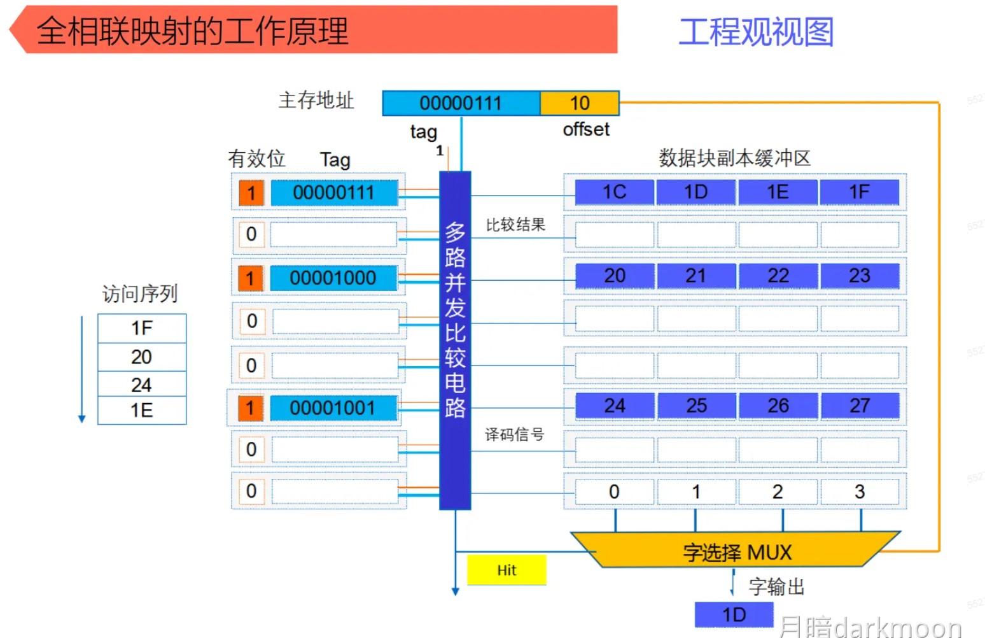Toggle the valid bit beside tag 00001001
Image resolution: width=985 pixels, height=638 pixels.
point(251,408)
